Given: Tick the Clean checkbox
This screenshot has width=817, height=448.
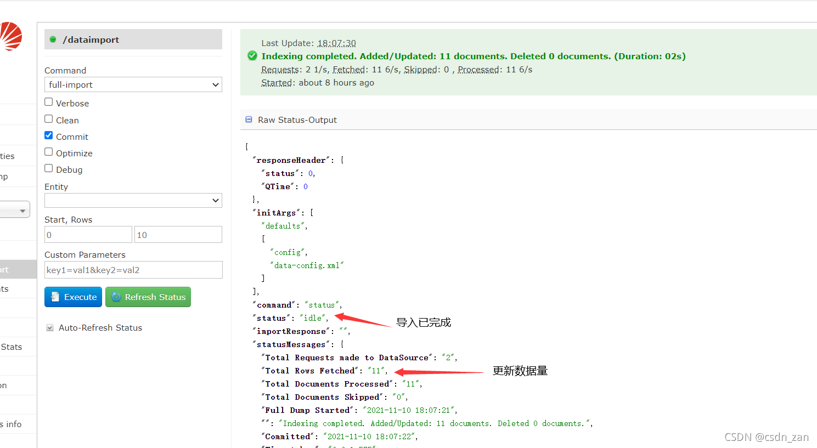Looking at the screenshot, I should tap(49, 119).
